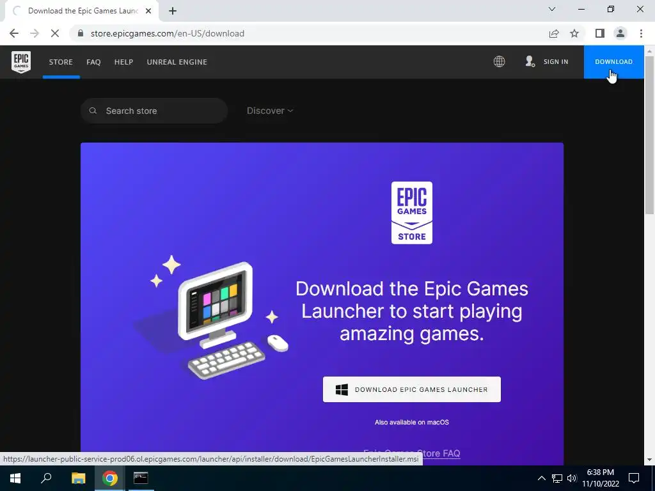
Task: Click the browser back arrow
Action: pyautogui.click(x=14, y=33)
